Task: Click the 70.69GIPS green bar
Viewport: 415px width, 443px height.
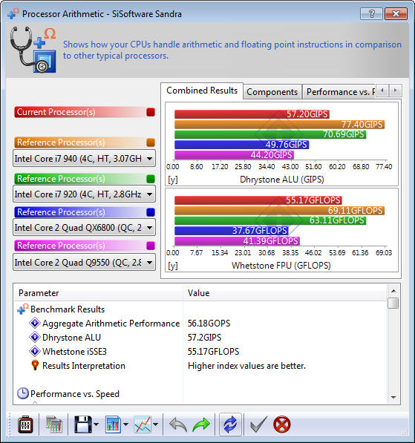Action: (x=270, y=134)
